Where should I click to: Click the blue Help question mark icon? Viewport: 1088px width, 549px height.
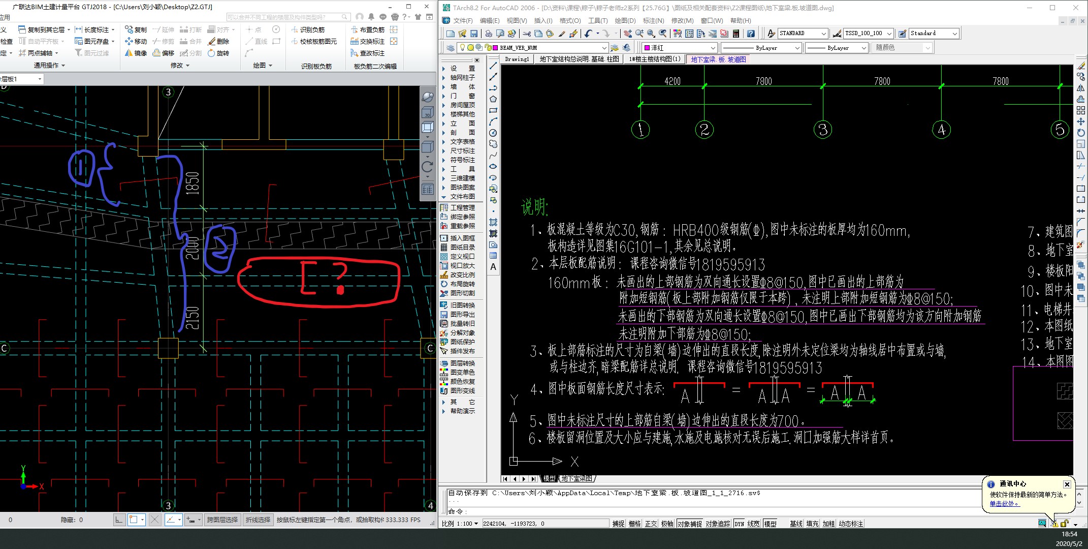tap(751, 34)
